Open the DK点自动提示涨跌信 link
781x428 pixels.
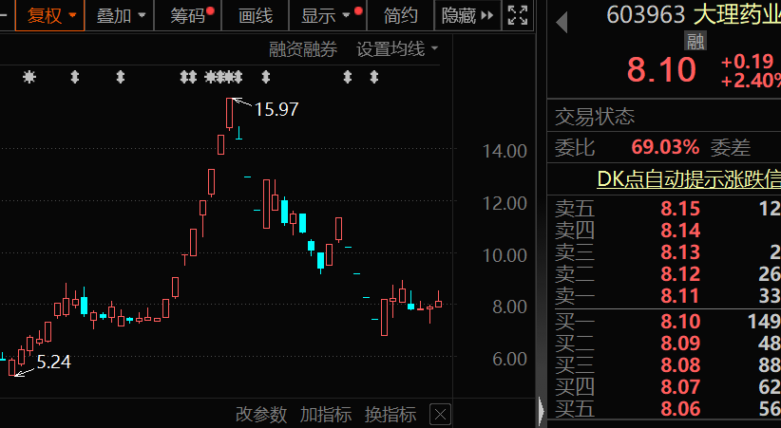click(689, 179)
